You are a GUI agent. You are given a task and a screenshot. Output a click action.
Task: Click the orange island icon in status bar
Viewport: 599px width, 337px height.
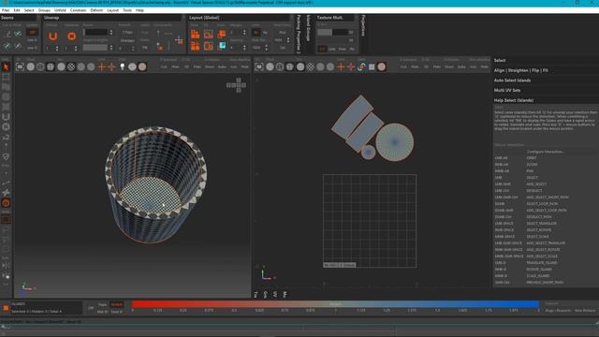6,308
